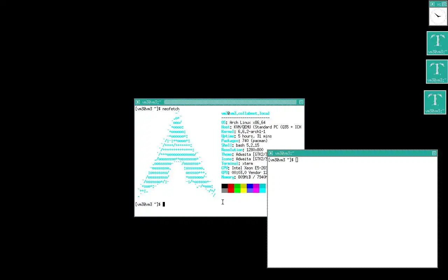Click the neofetch terminal's titlebar title text
Image resolution: width=448 pixels, height=280 pixels.
(152, 102)
